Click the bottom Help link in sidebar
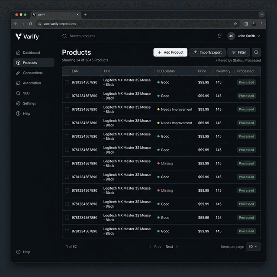Viewport: 277px width, 277px height. point(23,252)
